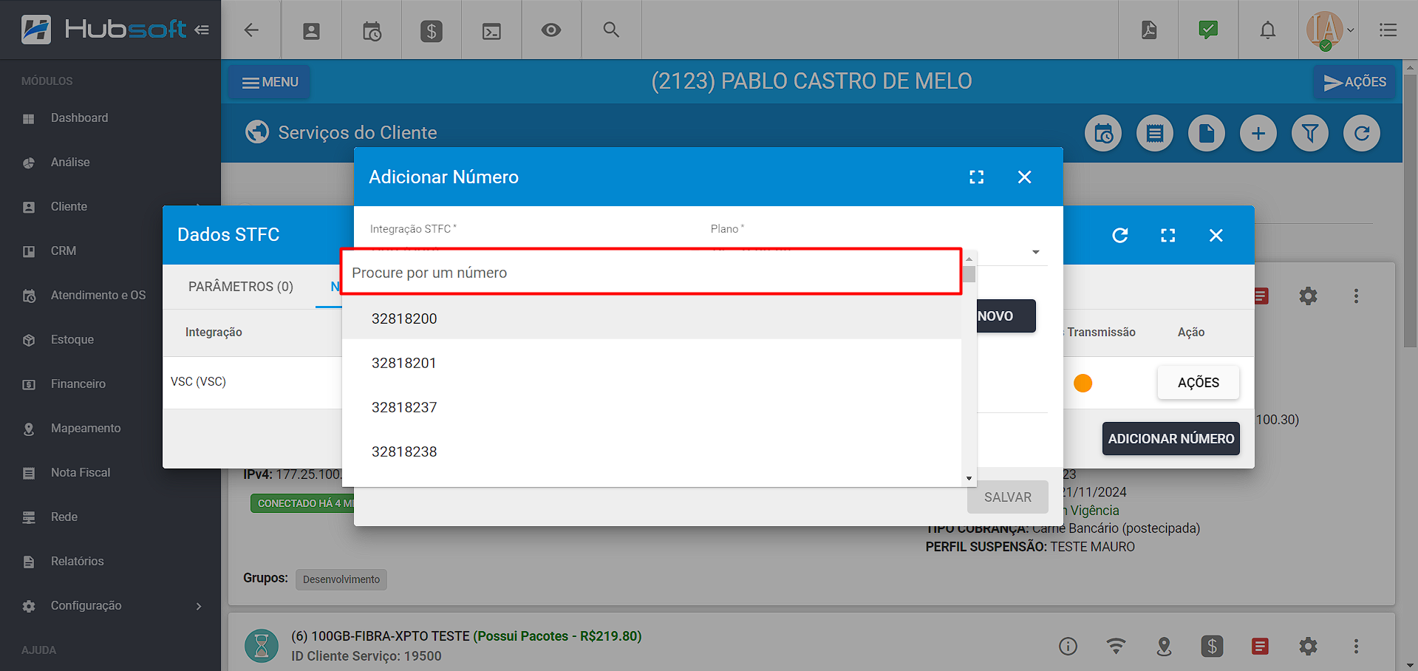The height and width of the screenshot is (671, 1418).
Task: Click the plus add service icon
Action: [x=1258, y=134]
